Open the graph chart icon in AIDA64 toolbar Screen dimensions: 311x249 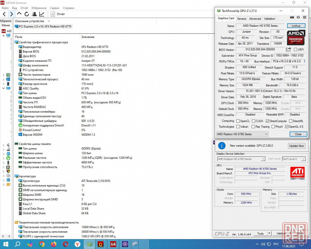[42, 14]
